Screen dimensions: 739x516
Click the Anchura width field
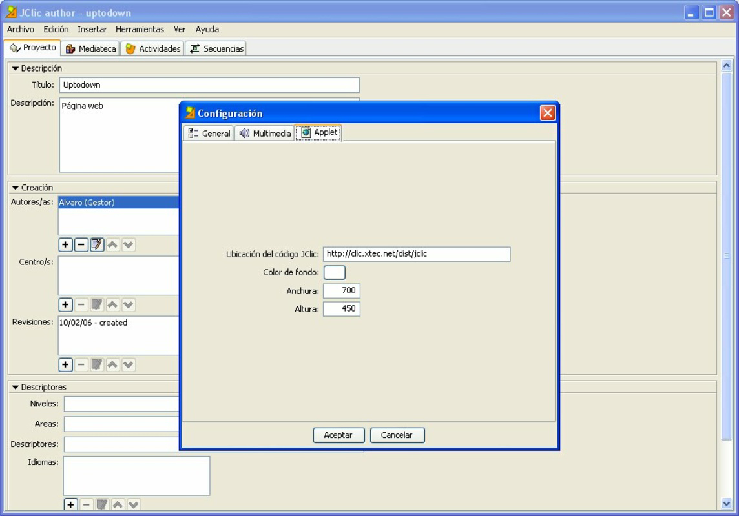click(342, 291)
